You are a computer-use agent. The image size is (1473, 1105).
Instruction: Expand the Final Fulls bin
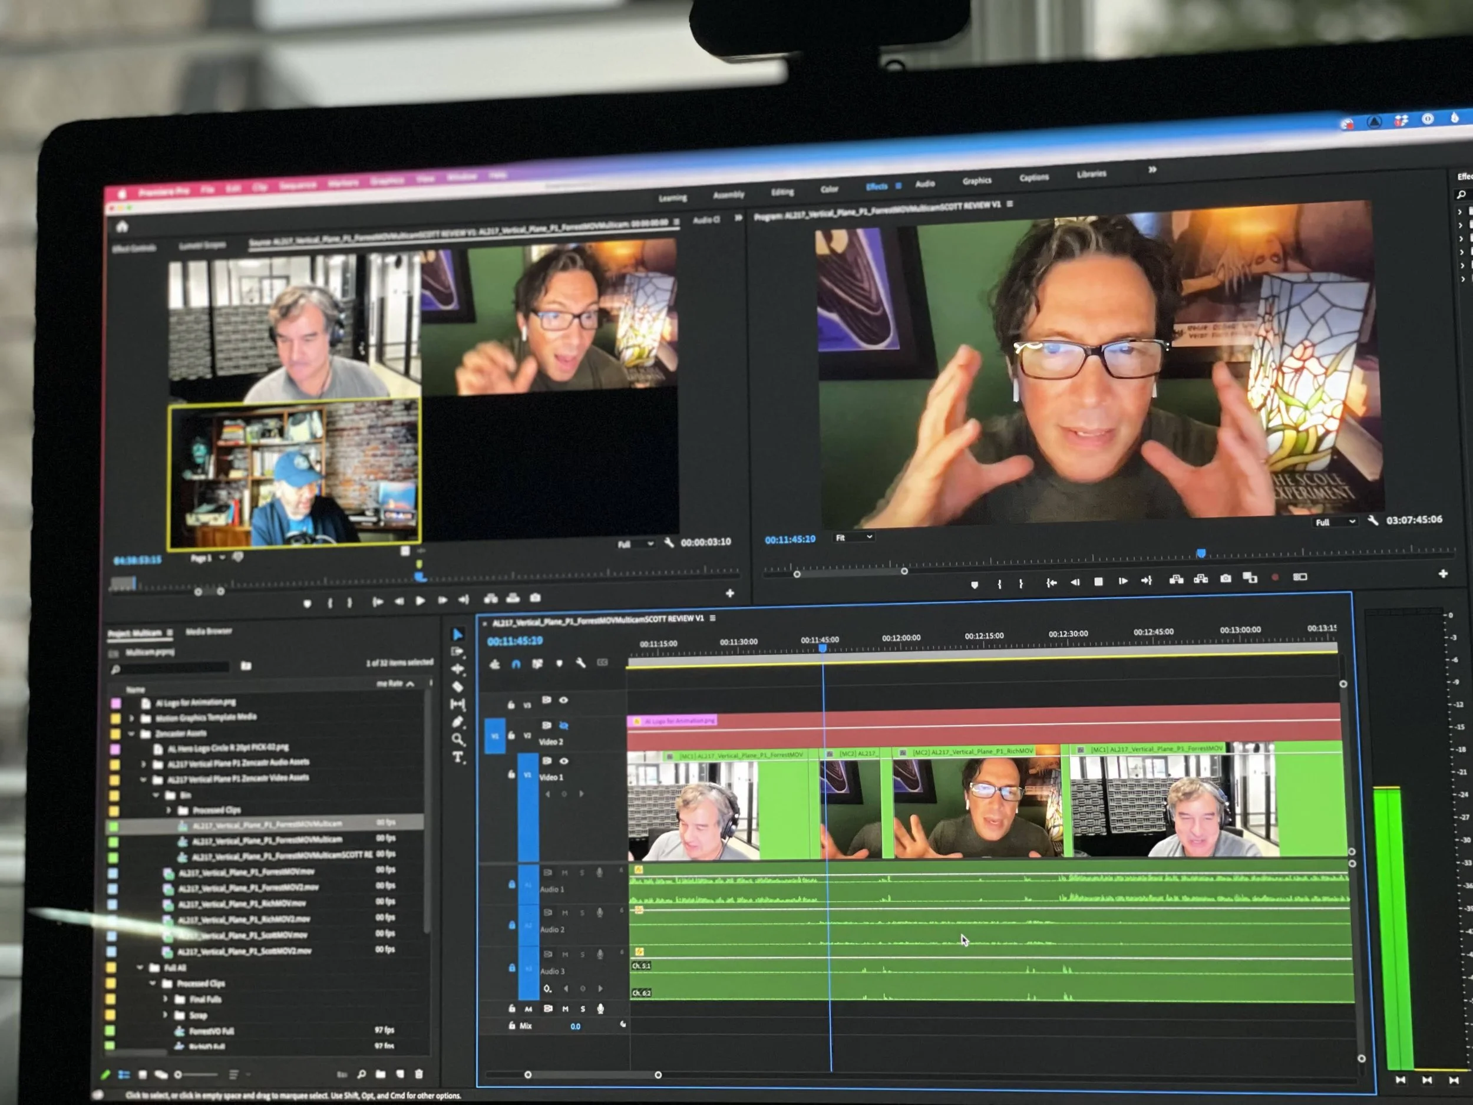[166, 999]
